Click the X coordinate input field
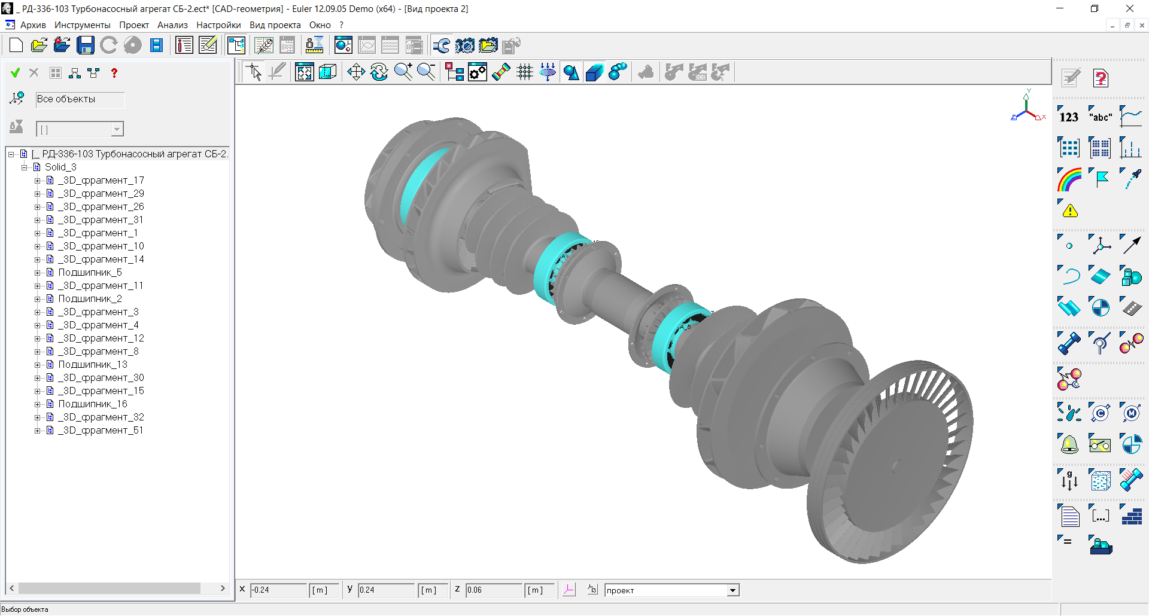 pos(278,590)
